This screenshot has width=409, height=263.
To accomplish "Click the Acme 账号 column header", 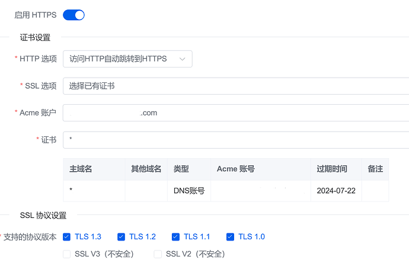I will coord(261,169).
